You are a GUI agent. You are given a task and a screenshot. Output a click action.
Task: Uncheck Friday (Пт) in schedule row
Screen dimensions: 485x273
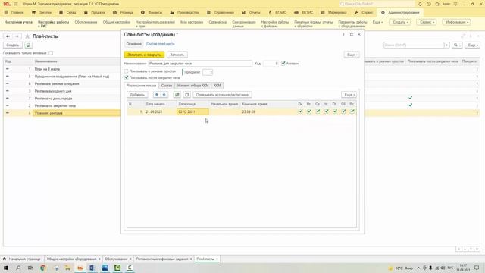pos(335,111)
